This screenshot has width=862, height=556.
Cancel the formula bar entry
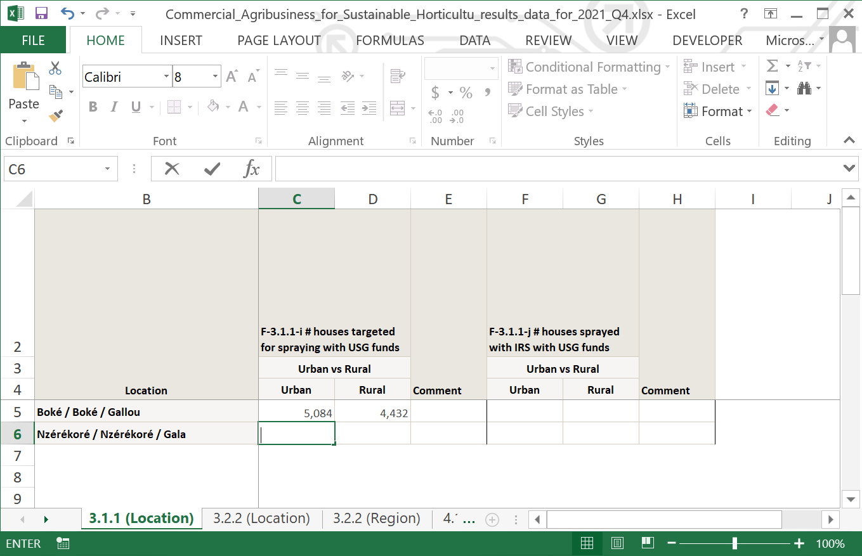tap(172, 169)
